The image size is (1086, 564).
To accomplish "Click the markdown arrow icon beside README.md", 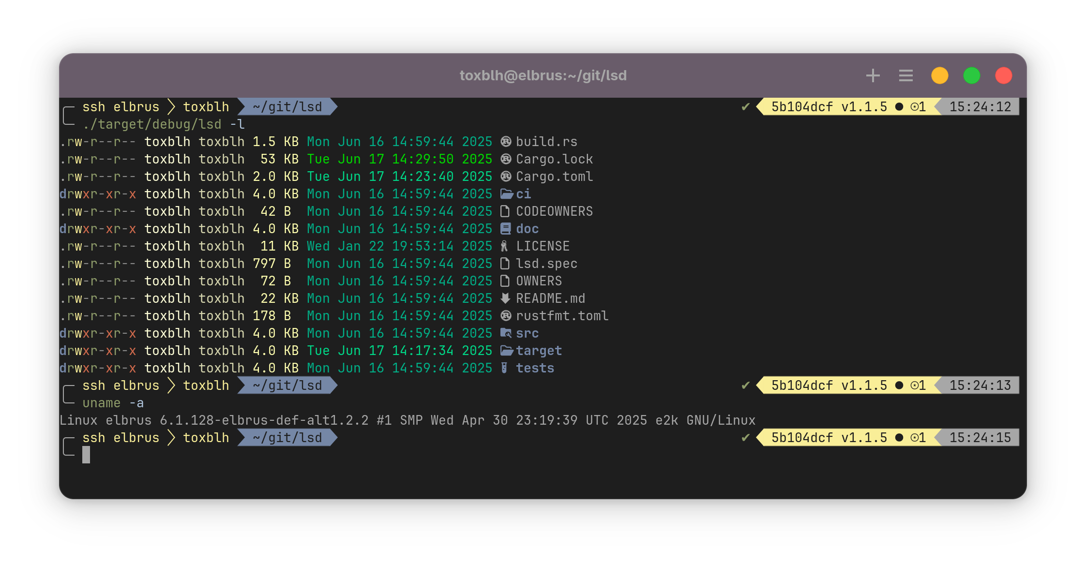I will [505, 298].
